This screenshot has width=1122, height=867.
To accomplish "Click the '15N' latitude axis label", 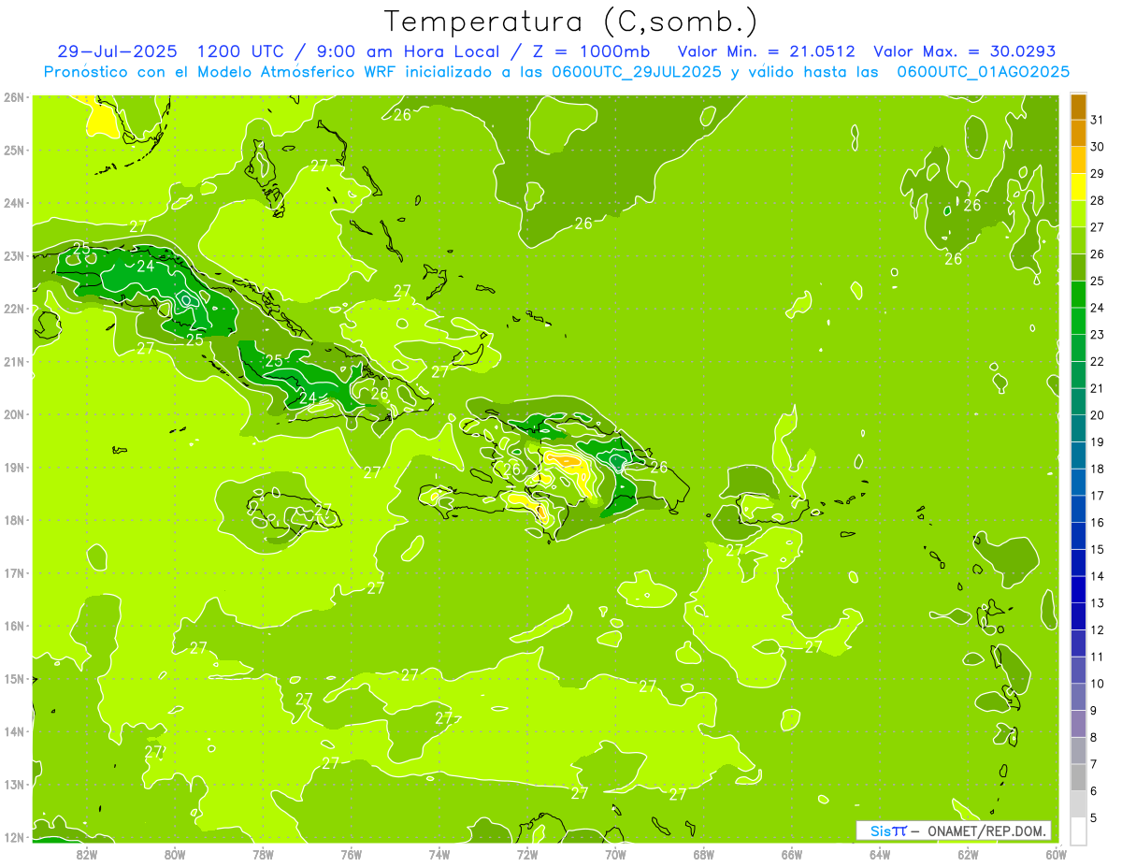I will tap(14, 679).
